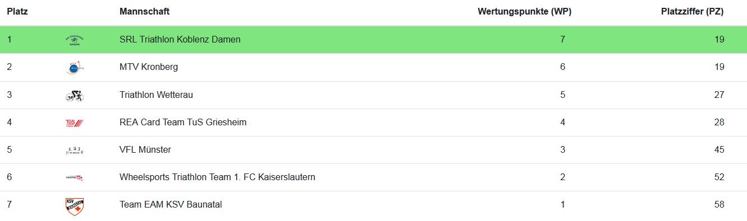Sort by Platzziffer (PZ) column header
Image resolution: width=747 pixels, height=221 pixels.
click(692, 11)
